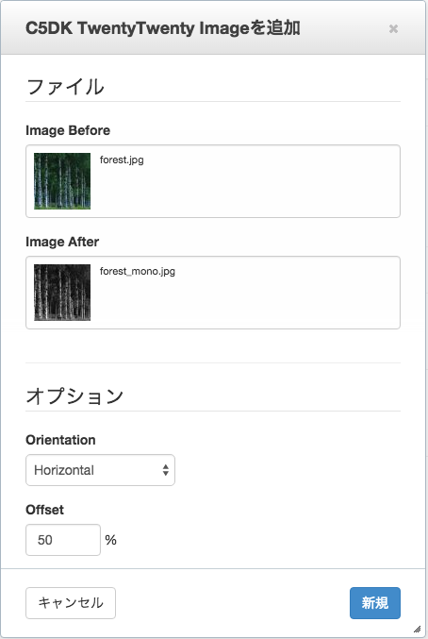Viewport: 428px width, 639px height.
Task: Click the dialog resize handle corner
Action: (417, 629)
